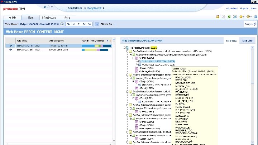Click the Applications breadcrumb
Viewport: 258px width, 145px height.
tap(75, 8)
